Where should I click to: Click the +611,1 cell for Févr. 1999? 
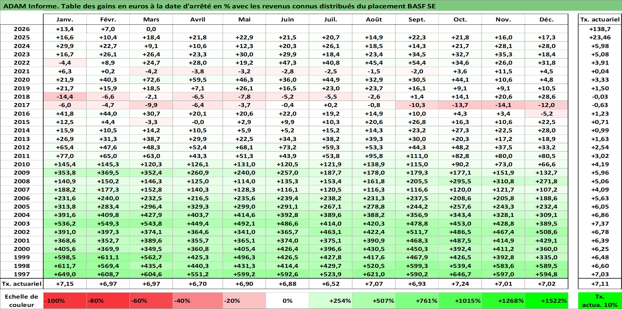tap(108, 257)
